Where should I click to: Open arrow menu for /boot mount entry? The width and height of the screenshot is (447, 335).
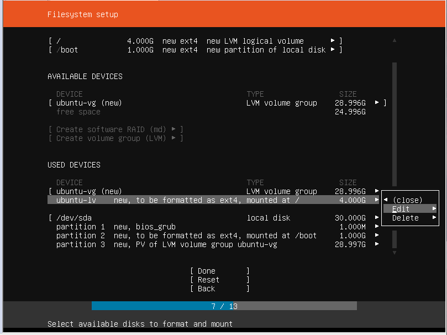click(x=333, y=50)
